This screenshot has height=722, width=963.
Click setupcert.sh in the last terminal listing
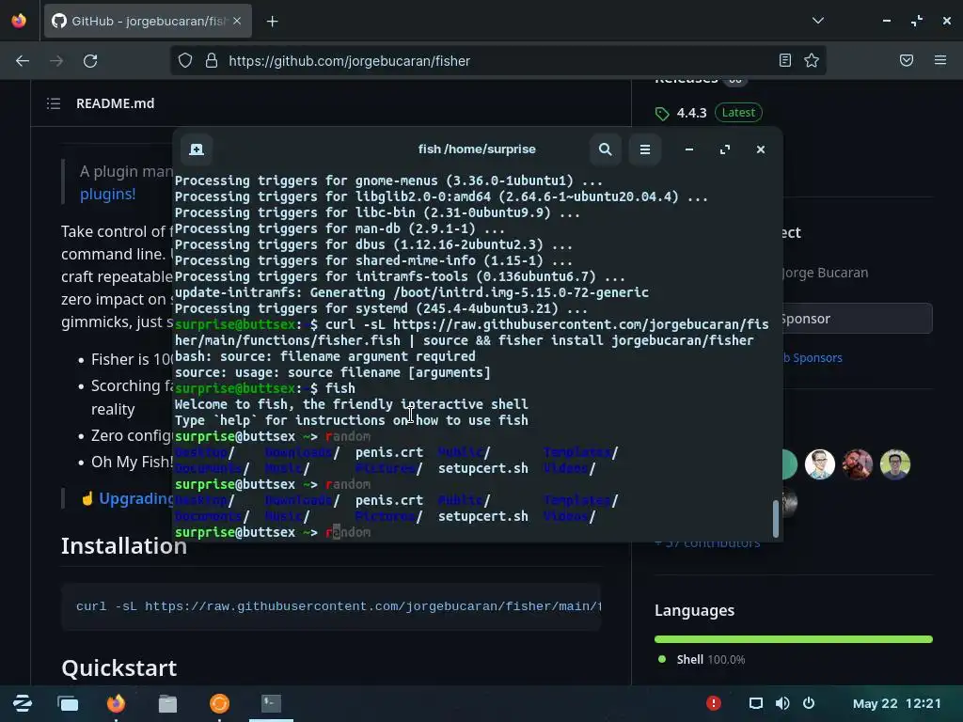482,516
